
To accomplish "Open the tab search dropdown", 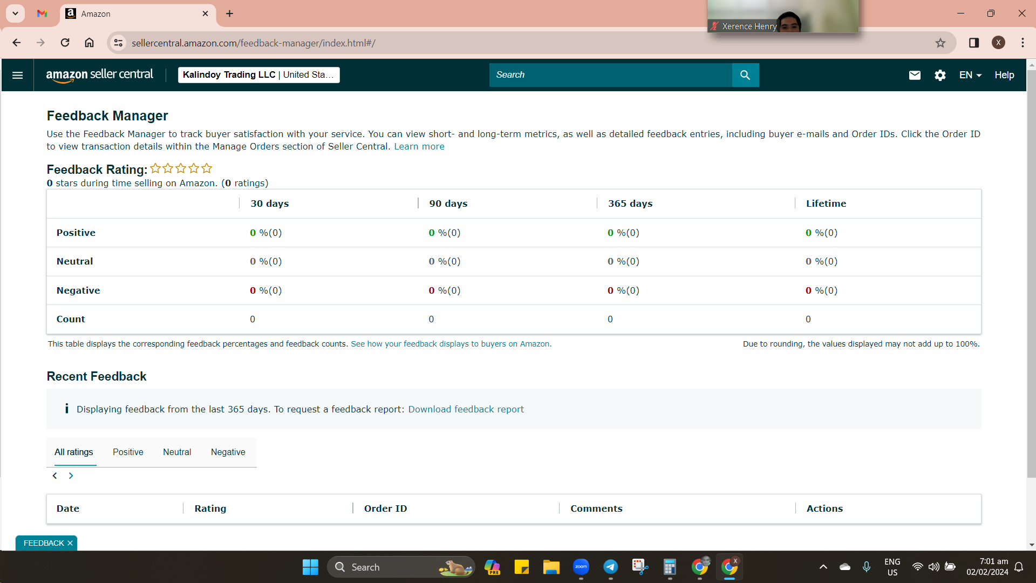I will click(15, 13).
